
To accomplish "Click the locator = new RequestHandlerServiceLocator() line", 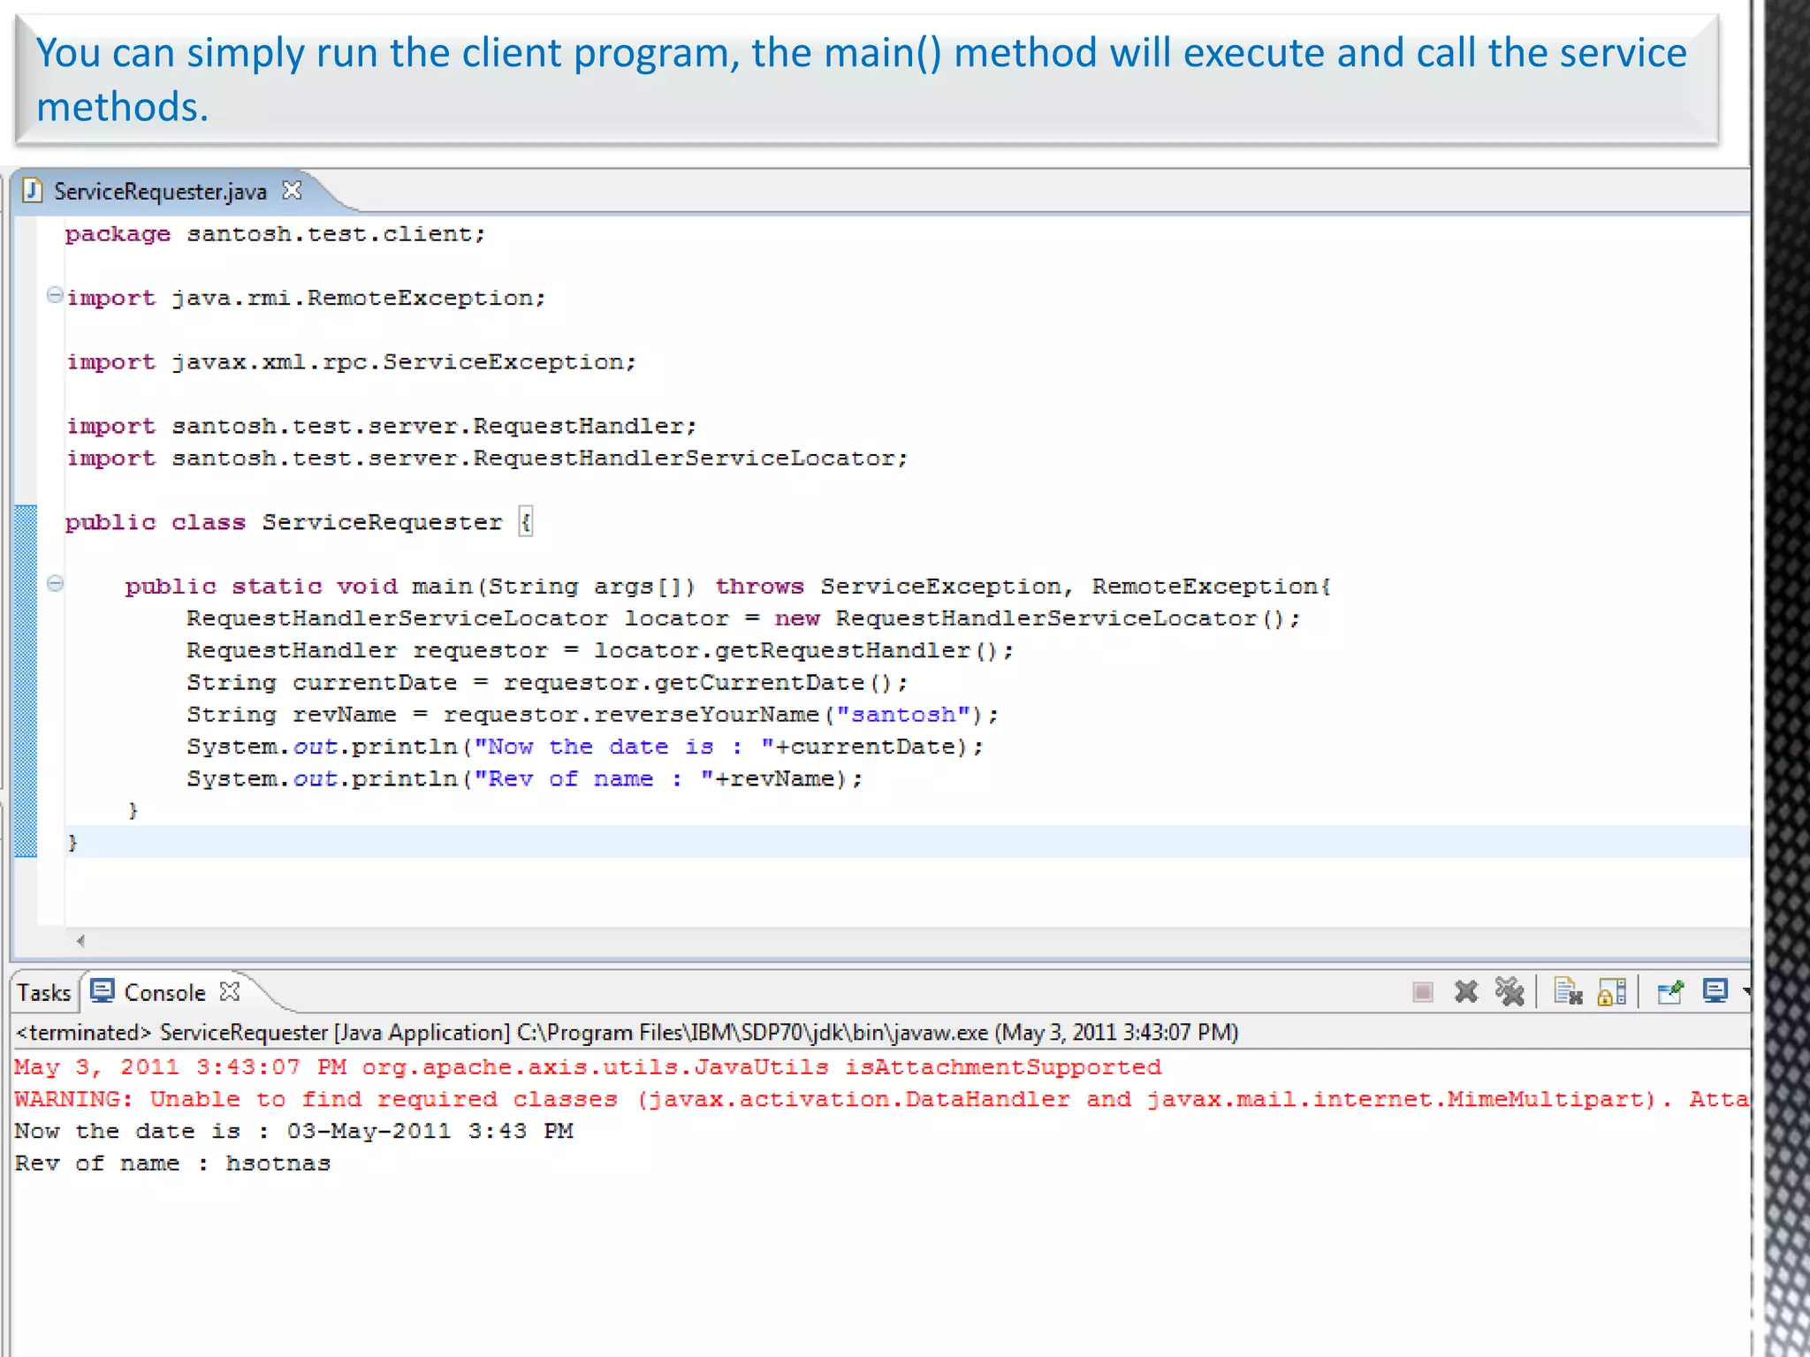I will [743, 618].
